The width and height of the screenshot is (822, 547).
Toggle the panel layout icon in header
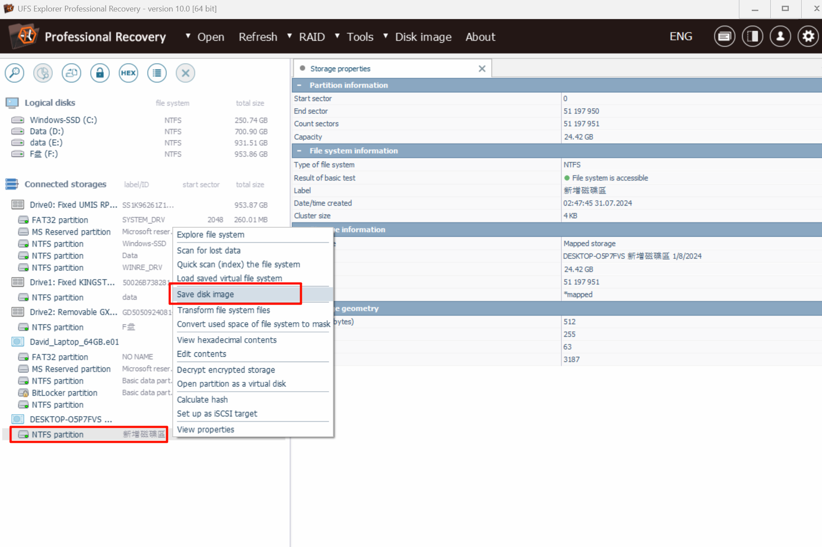pos(752,37)
